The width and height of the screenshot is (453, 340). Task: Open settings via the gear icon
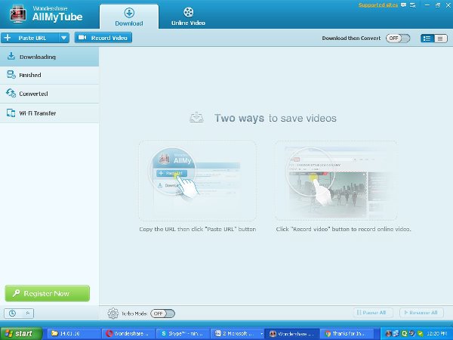point(113,314)
